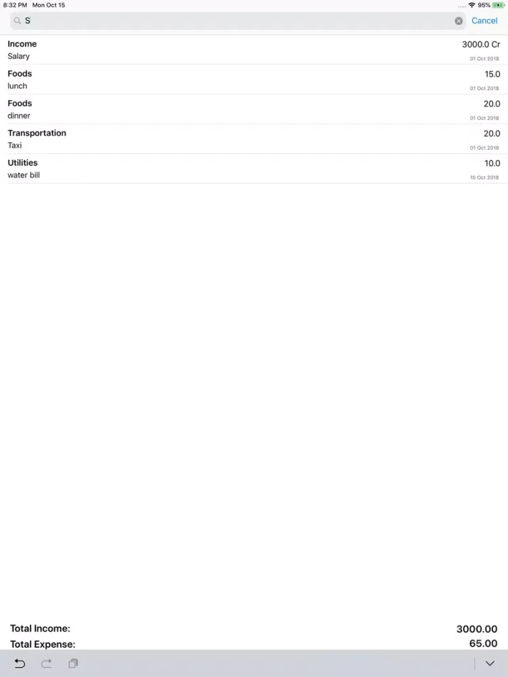
Task: Click the 15 Oct 2018 date
Action: coord(484,177)
